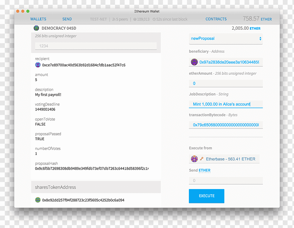Click the EXECUTE button
Viewport: 294px width, 228px height.
coord(206,196)
